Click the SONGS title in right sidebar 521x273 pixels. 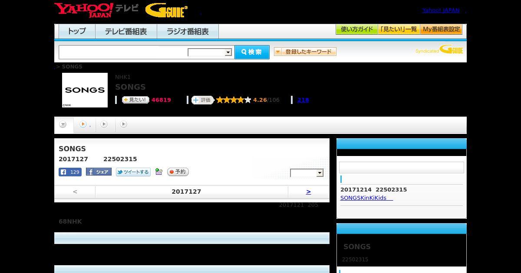(357, 247)
